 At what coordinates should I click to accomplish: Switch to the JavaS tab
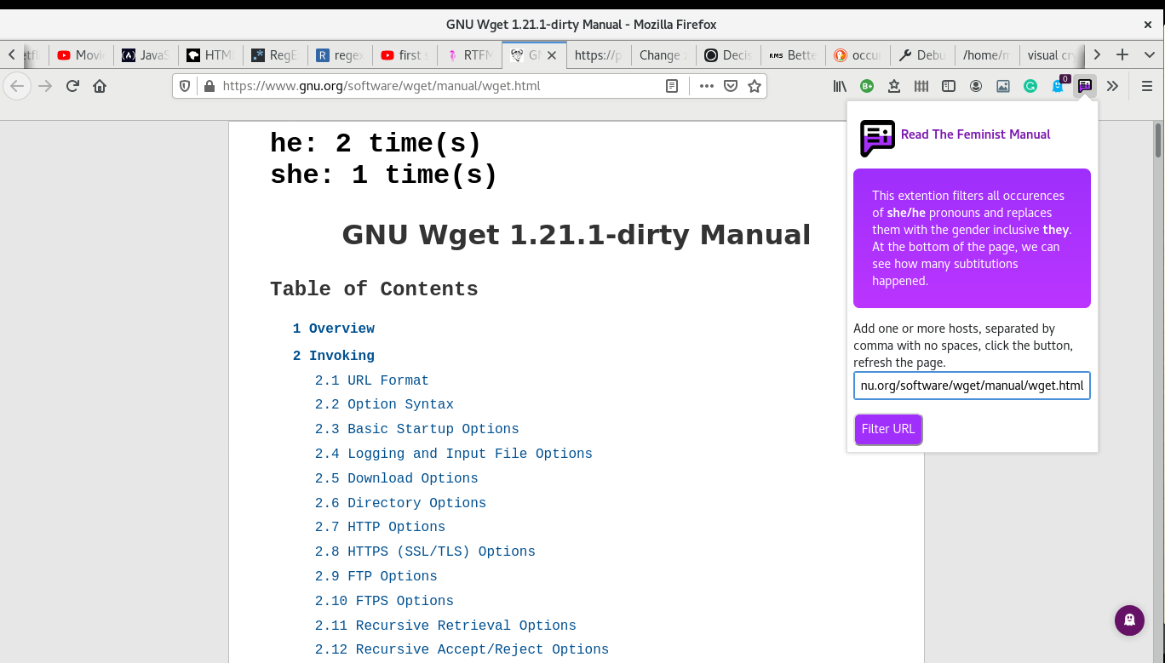point(146,55)
